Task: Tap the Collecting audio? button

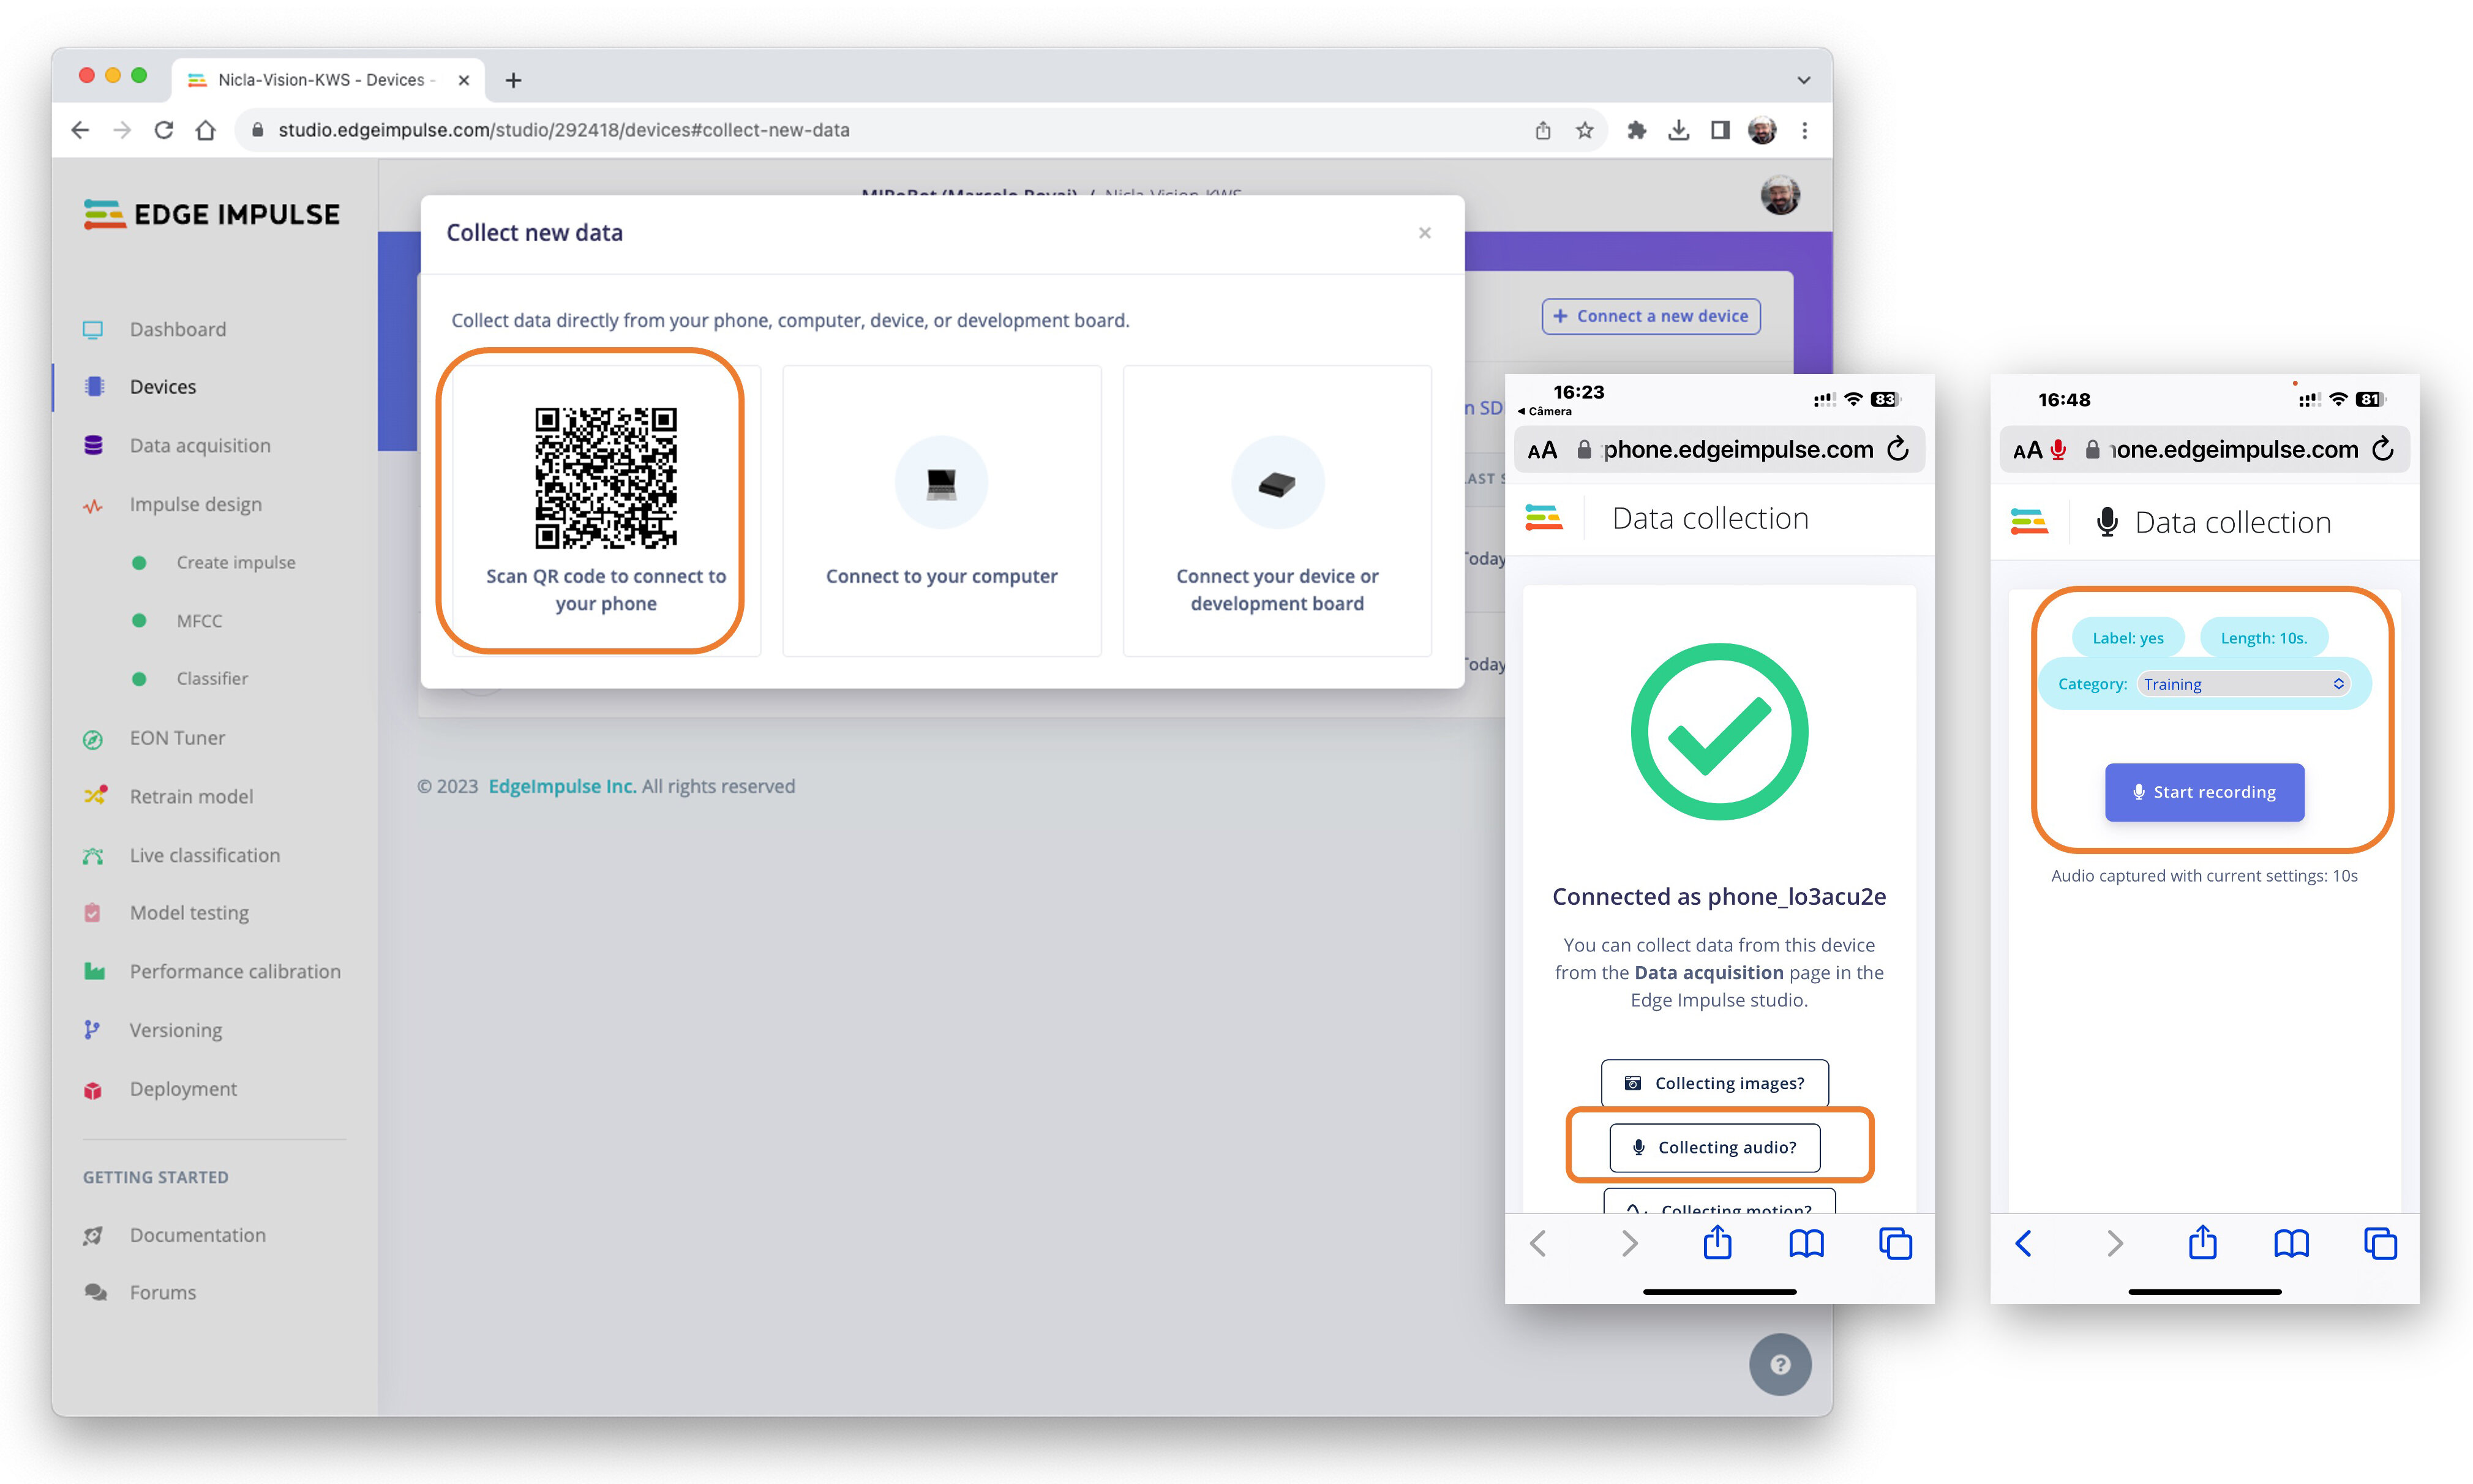Action: (1714, 1147)
